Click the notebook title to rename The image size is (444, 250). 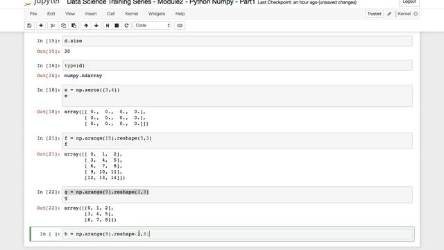coord(161,2)
